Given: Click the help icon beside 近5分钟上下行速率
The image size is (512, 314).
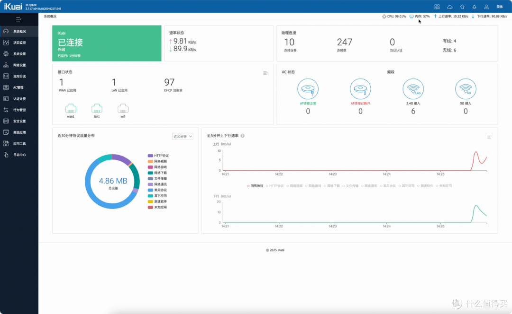Looking at the screenshot, I should (x=243, y=136).
